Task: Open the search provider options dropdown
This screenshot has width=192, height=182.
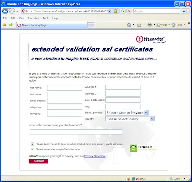Action: point(188,11)
